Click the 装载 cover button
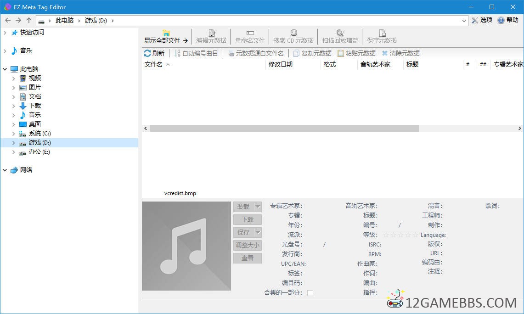The image size is (524, 314). tap(243, 207)
